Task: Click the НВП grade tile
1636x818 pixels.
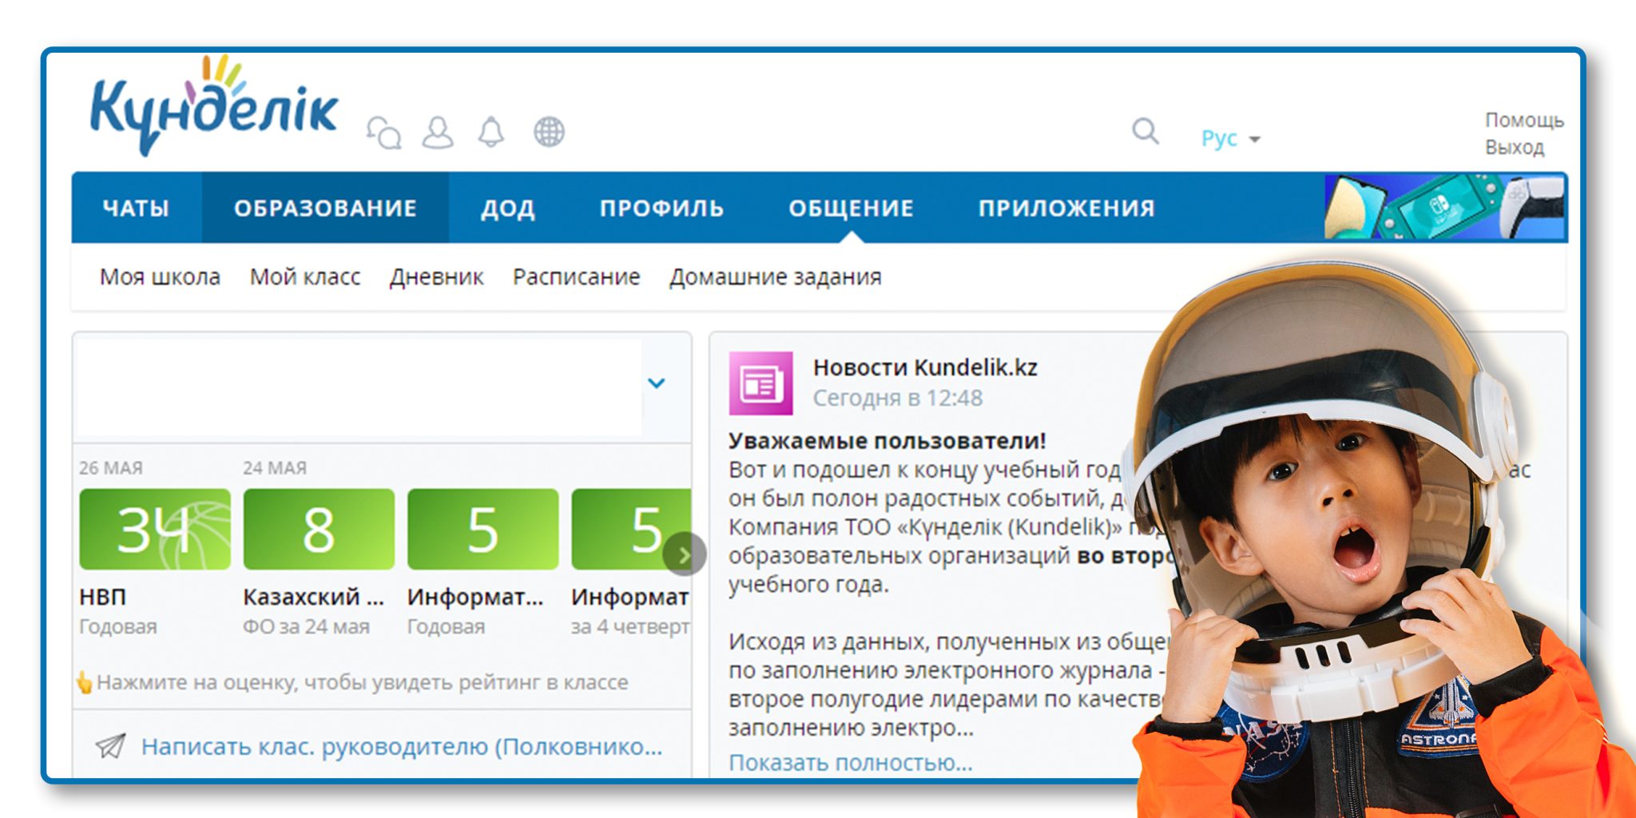Action: coord(155,530)
